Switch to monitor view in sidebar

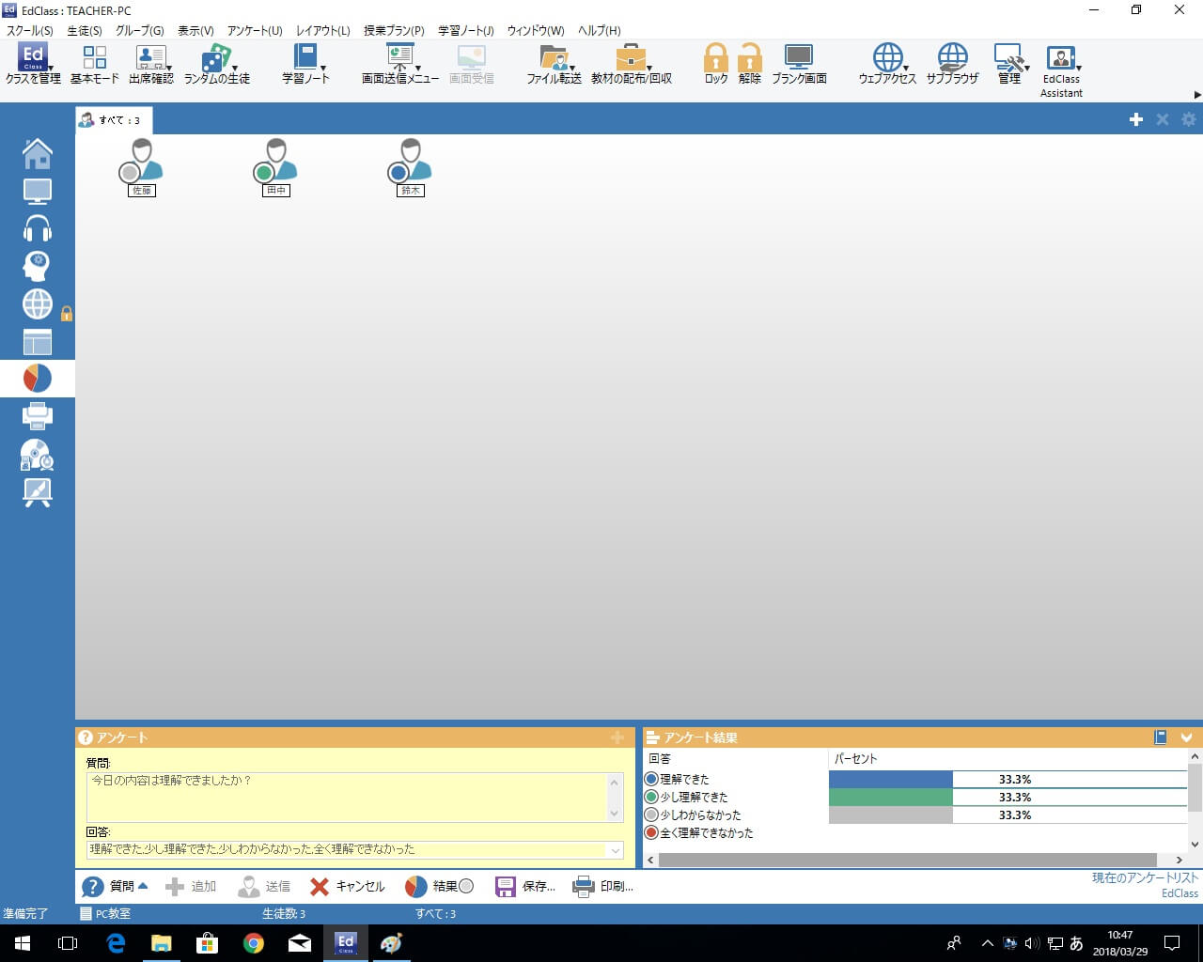coord(37,192)
